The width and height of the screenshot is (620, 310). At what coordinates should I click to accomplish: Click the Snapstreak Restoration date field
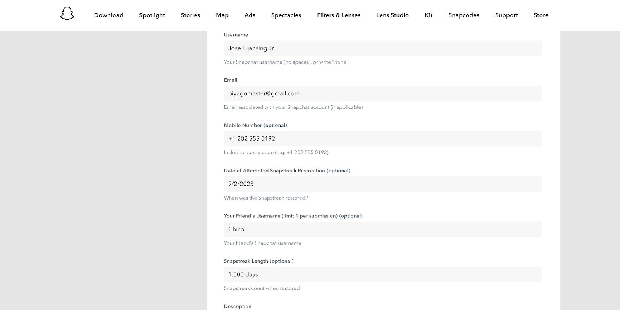click(x=383, y=184)
